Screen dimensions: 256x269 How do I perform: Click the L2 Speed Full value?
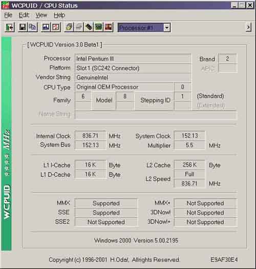pos(189,174)
